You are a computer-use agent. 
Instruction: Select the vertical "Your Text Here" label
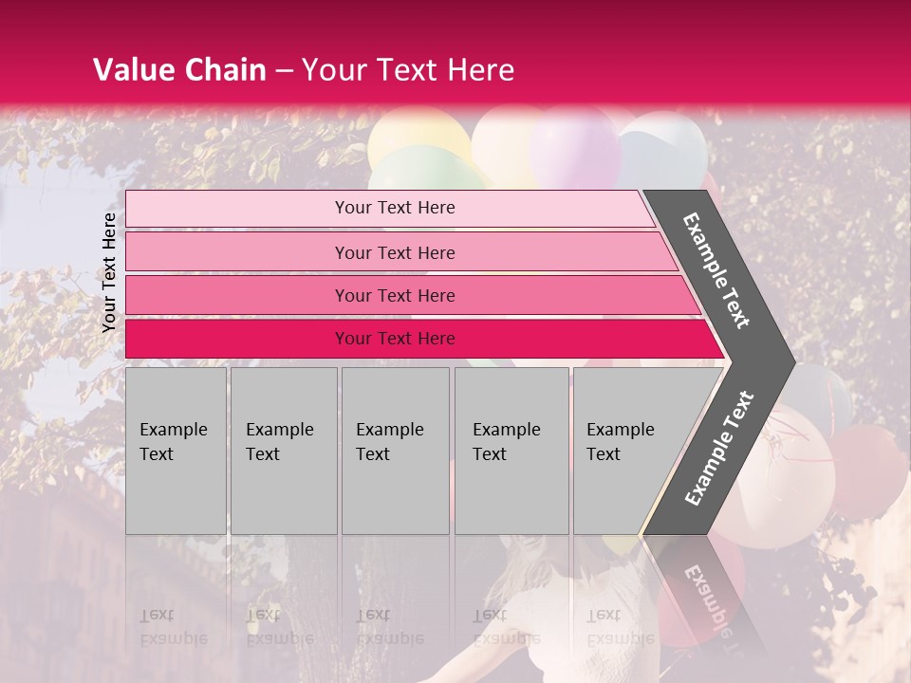[109, 272]
